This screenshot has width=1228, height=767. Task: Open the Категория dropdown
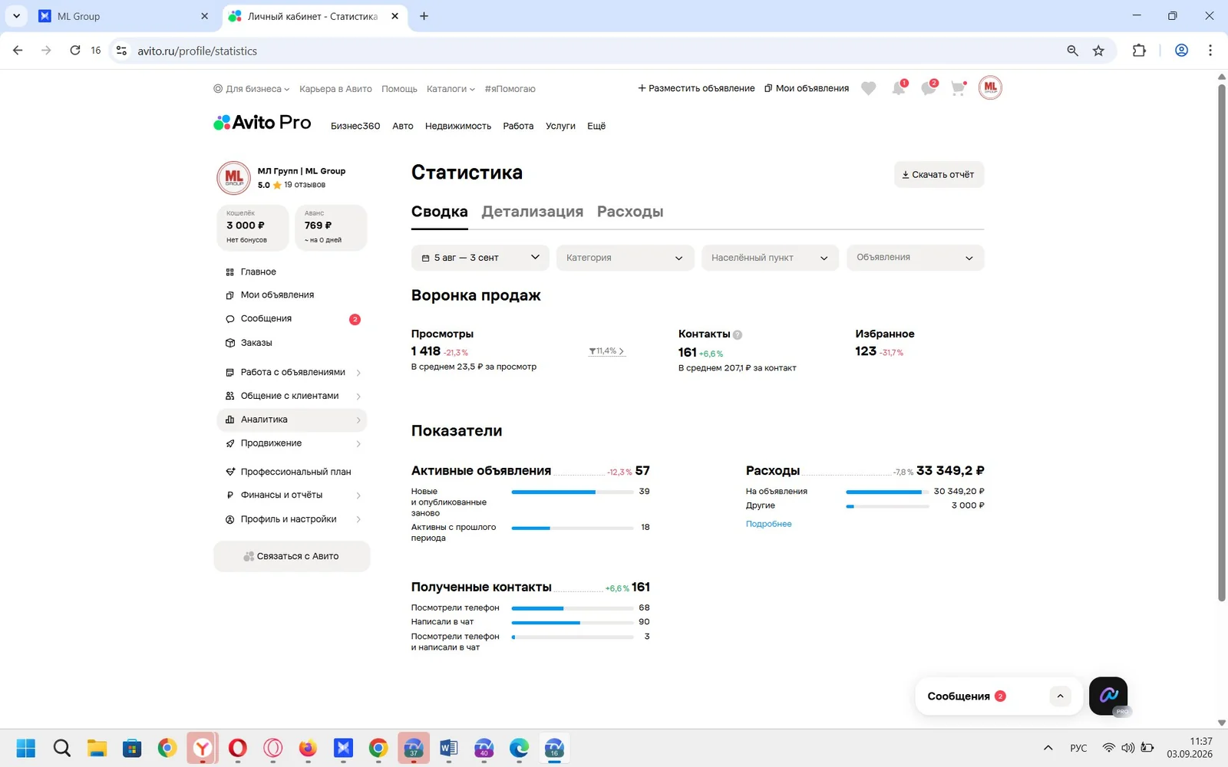tap(625, 258)
